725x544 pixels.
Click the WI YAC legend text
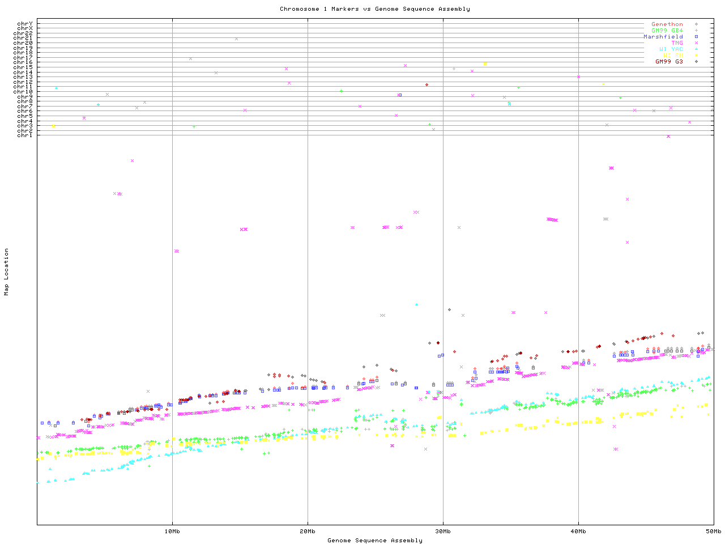click(x=671, y=49)
